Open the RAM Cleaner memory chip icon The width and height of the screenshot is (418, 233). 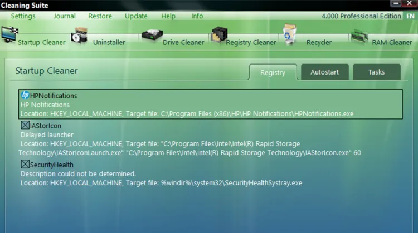click(x=359, y=36)
